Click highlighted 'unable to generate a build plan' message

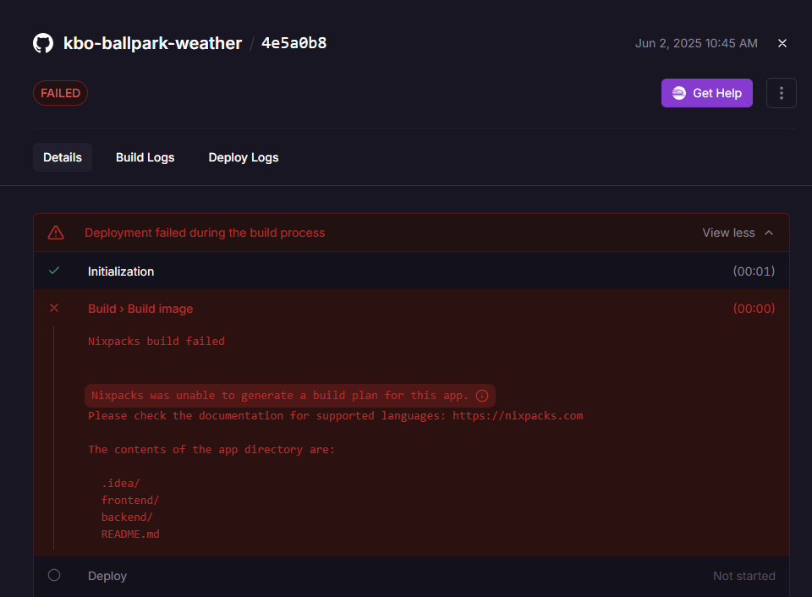click(x=290, y=396)
